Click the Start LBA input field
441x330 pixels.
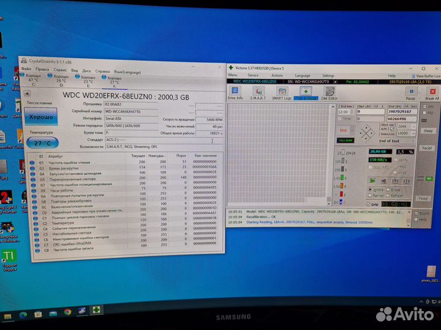click(371, 112)
